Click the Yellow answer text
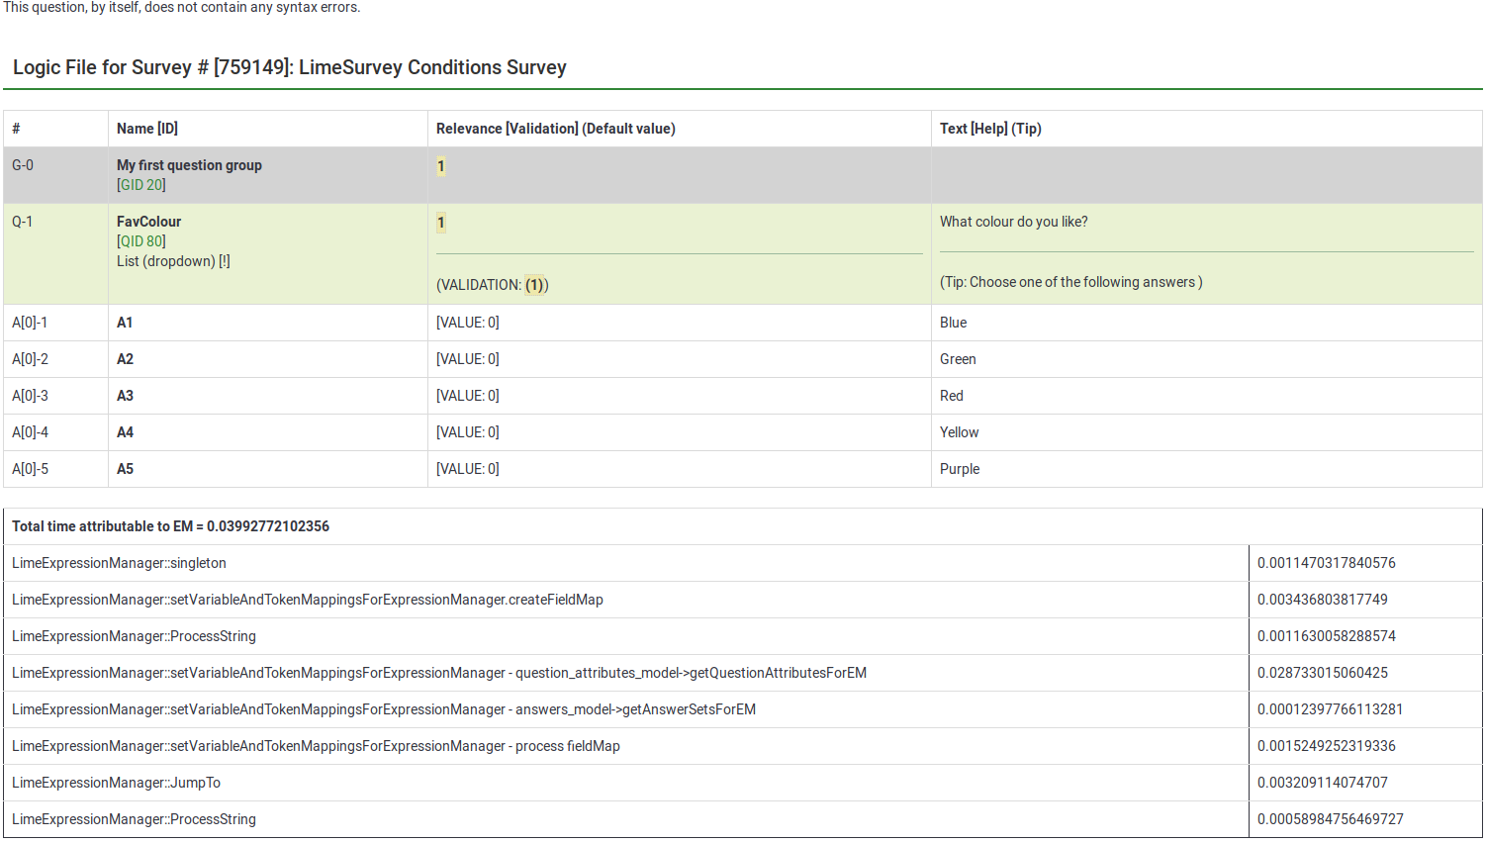 (x=959, y=432)
